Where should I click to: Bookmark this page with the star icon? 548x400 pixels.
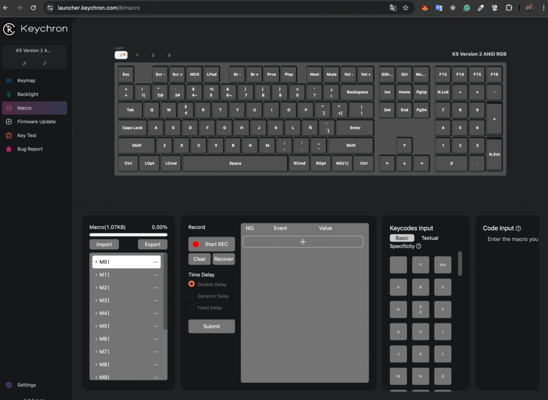[406, 7]
